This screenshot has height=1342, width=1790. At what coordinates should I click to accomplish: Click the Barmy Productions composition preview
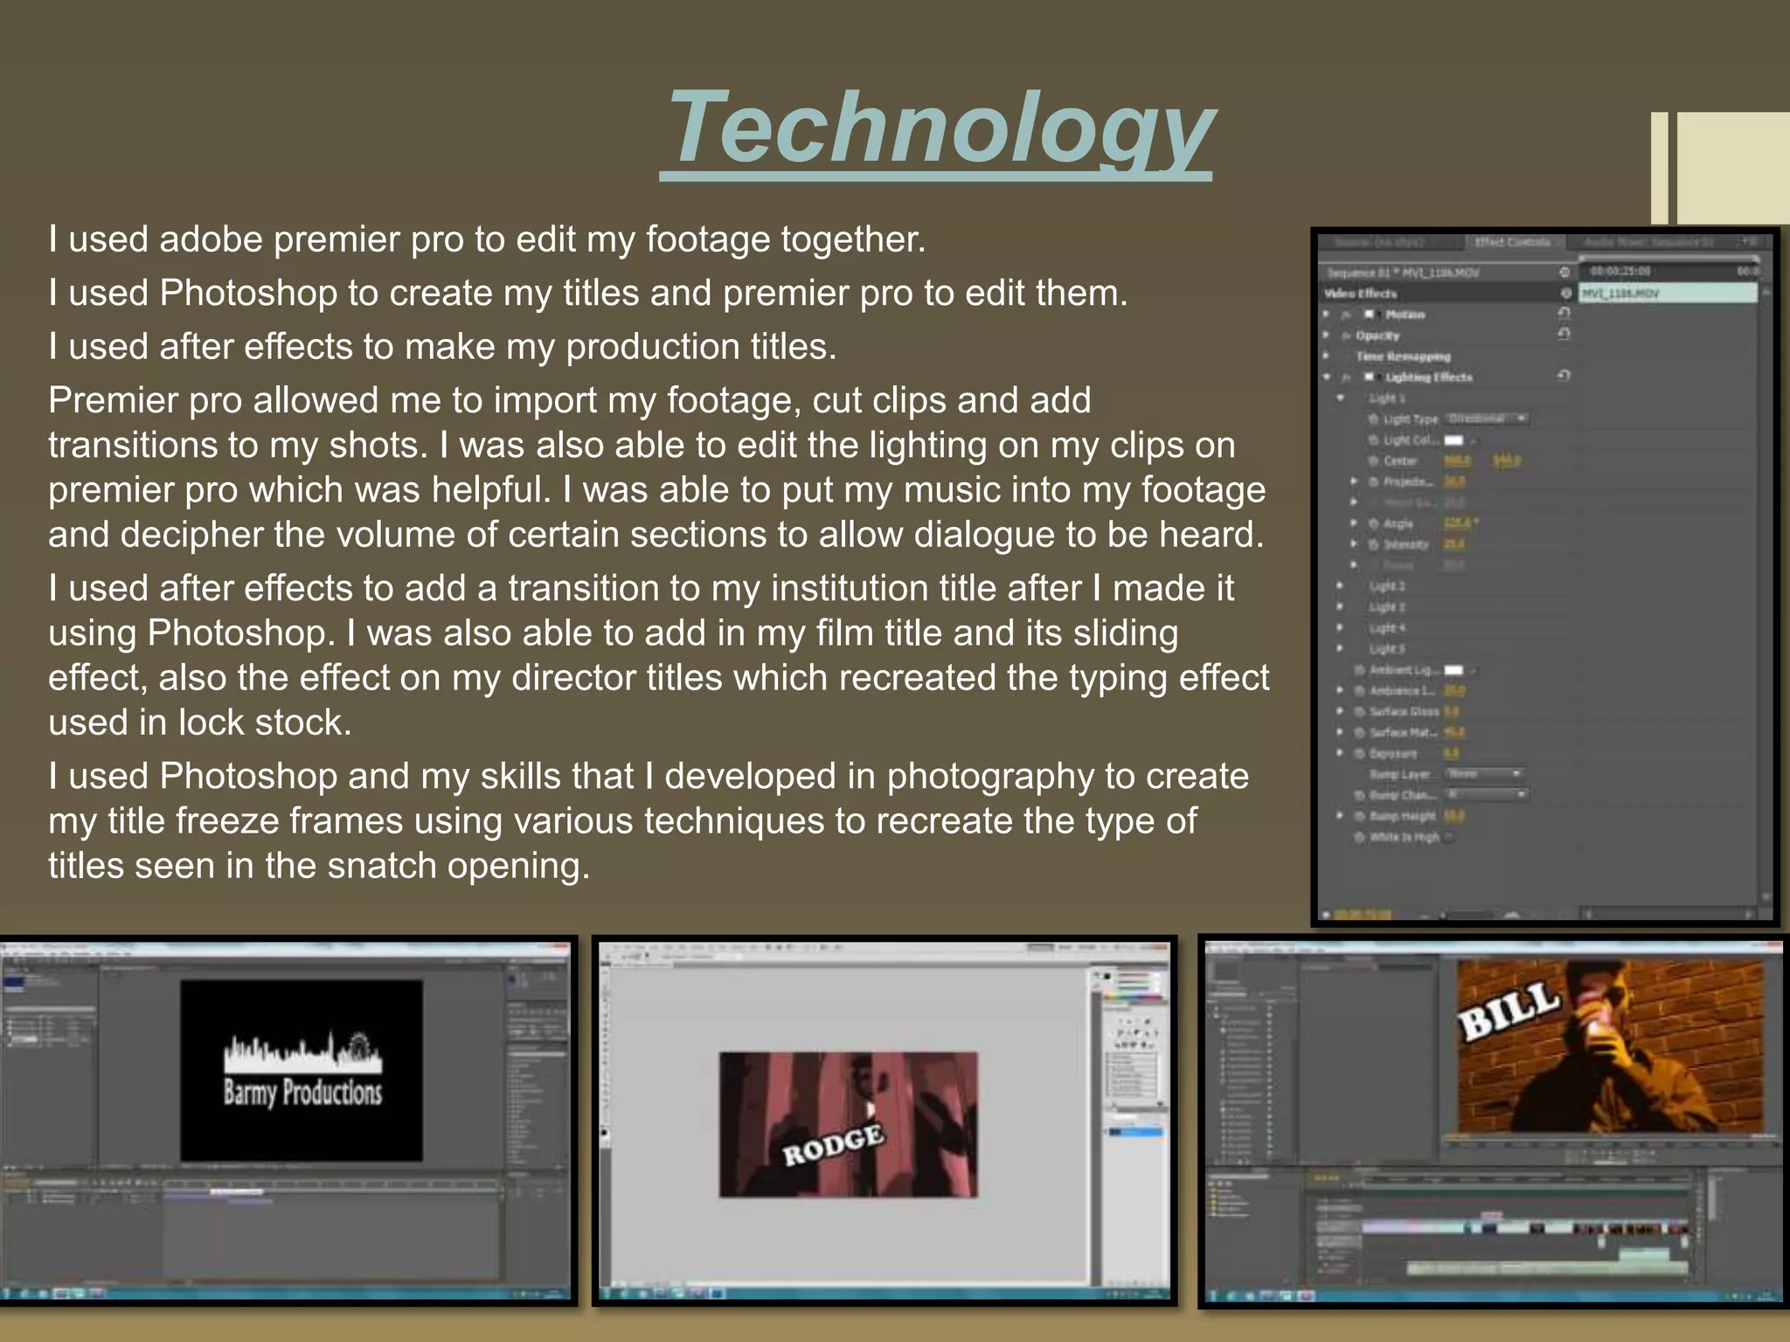click(x=302, y=1070)
